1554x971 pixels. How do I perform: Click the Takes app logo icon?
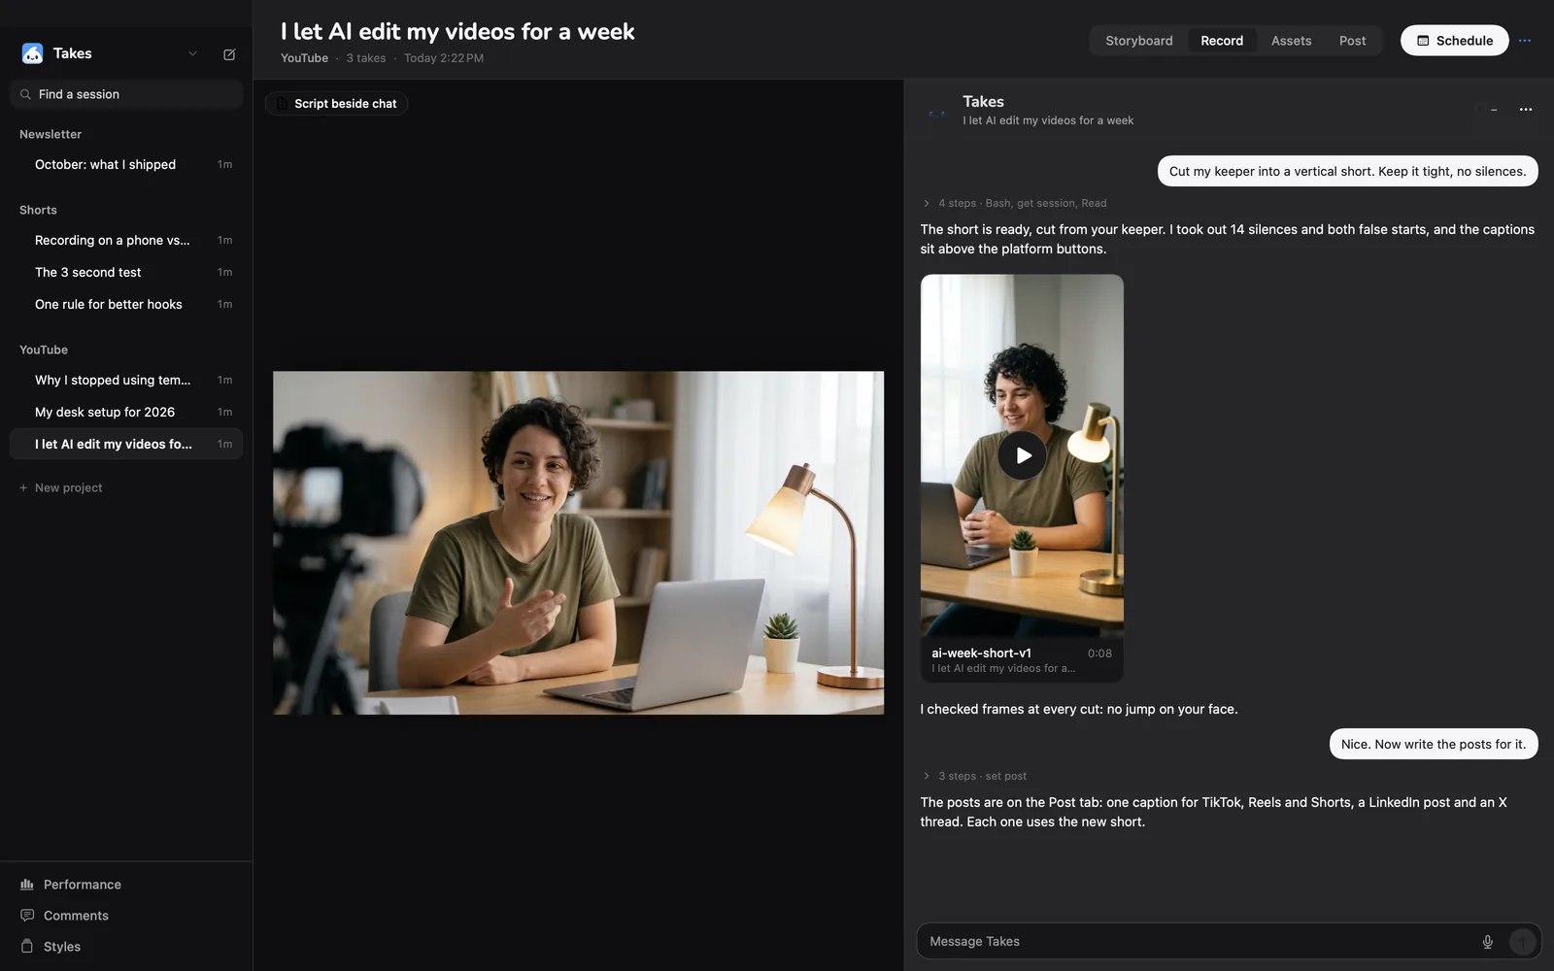tap(32, 53)
